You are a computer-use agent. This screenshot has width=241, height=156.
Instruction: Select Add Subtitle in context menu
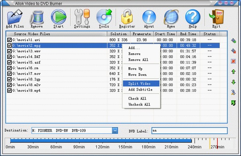point(140,89)
